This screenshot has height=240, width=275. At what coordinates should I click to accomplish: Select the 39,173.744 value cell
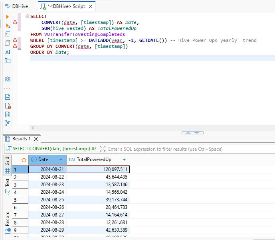point(98,200)
